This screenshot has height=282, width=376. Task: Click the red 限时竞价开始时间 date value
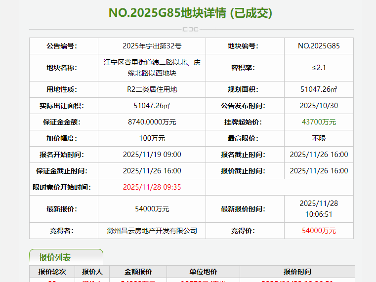[x=152, y=187]
